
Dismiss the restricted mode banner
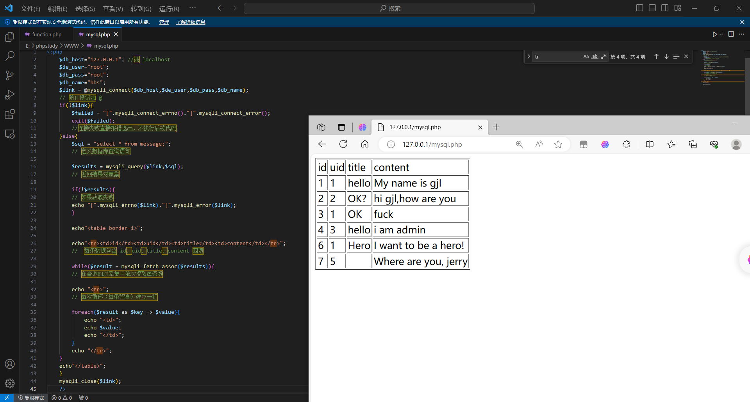tap(742, 22)
